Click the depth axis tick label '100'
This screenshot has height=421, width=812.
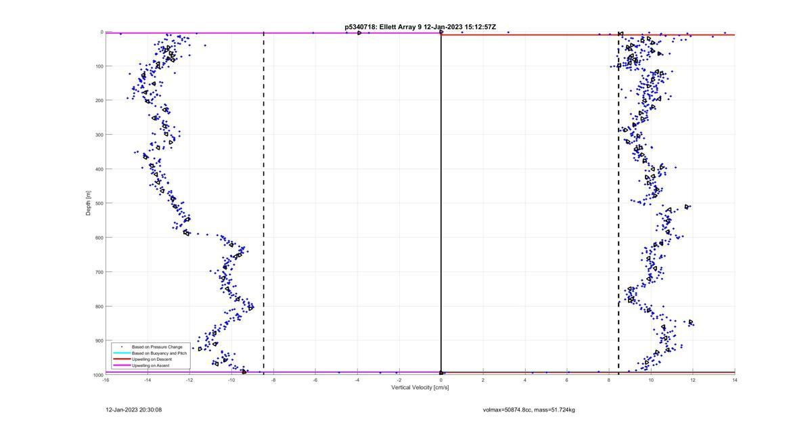click(x=99, y=66)
